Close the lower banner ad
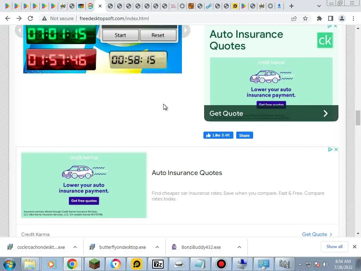 click(336, 150)
